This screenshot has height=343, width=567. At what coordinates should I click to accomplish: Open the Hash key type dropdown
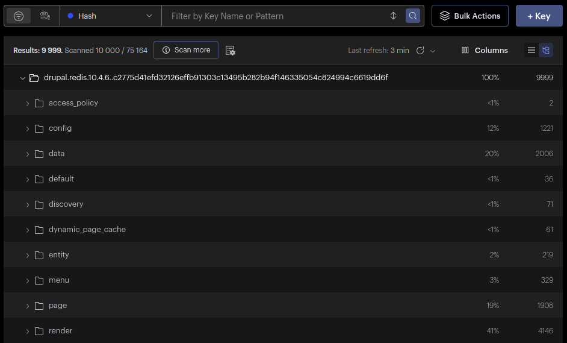click(111, 16)
